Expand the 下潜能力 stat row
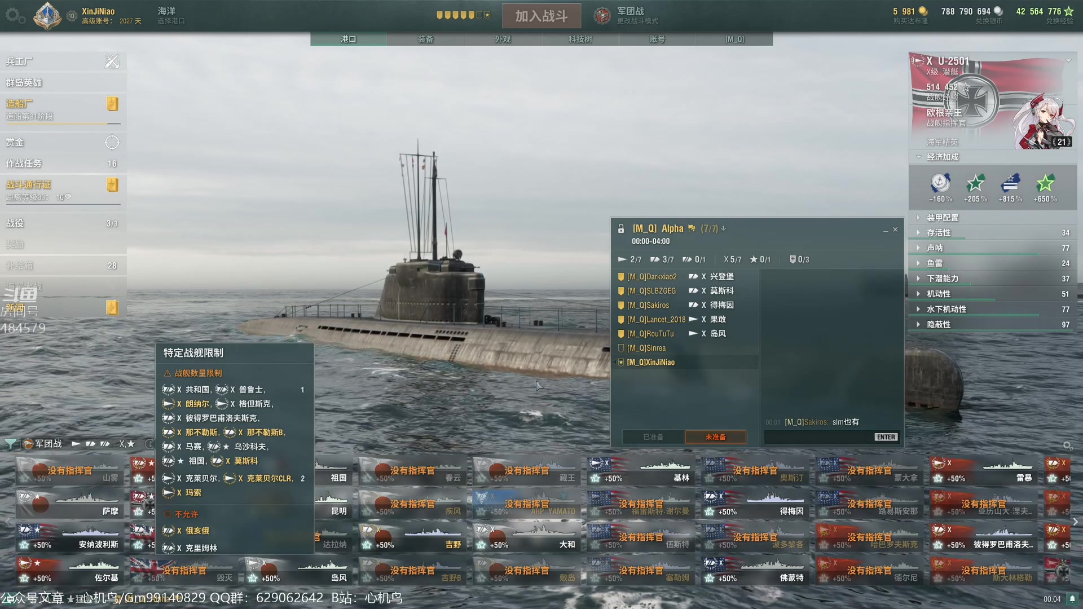The image size is (1083, 609). point(993,279)
